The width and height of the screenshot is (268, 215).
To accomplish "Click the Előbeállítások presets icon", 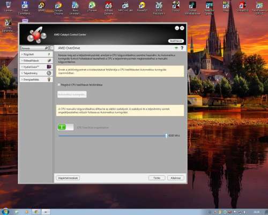I will [49, 61].
